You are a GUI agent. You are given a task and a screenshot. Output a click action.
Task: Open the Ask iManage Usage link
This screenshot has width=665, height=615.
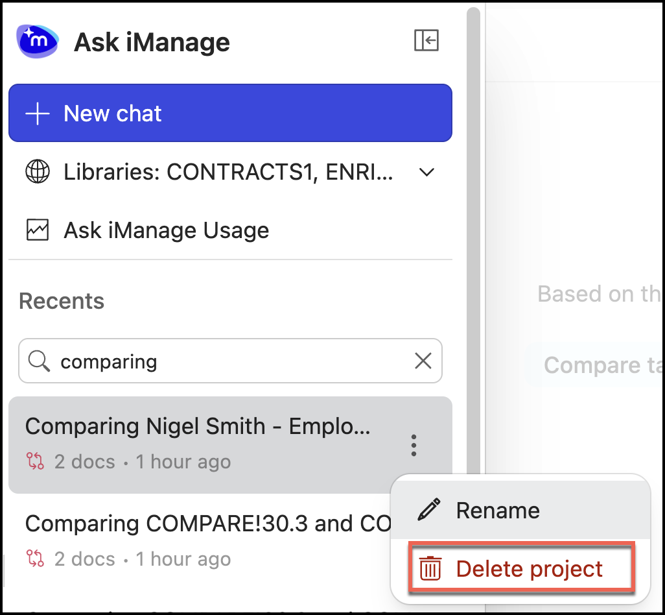point(166,230)
